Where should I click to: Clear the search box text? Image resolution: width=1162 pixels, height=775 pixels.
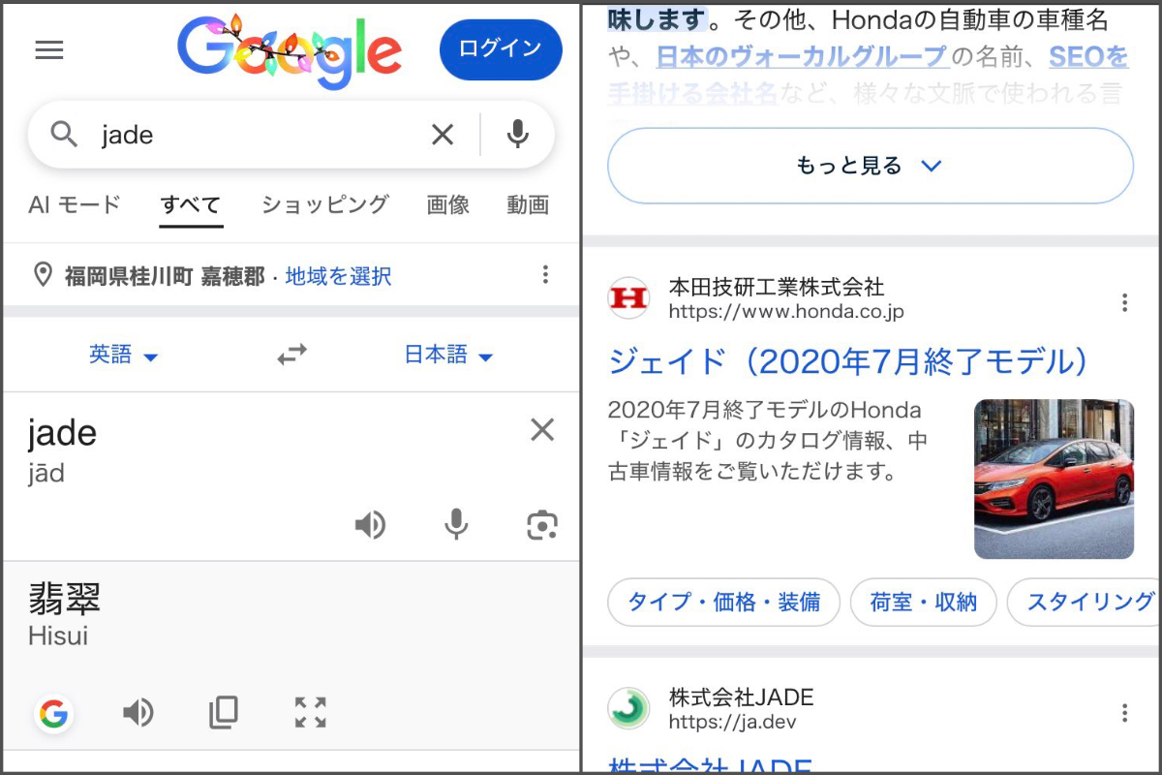point(443,135)
